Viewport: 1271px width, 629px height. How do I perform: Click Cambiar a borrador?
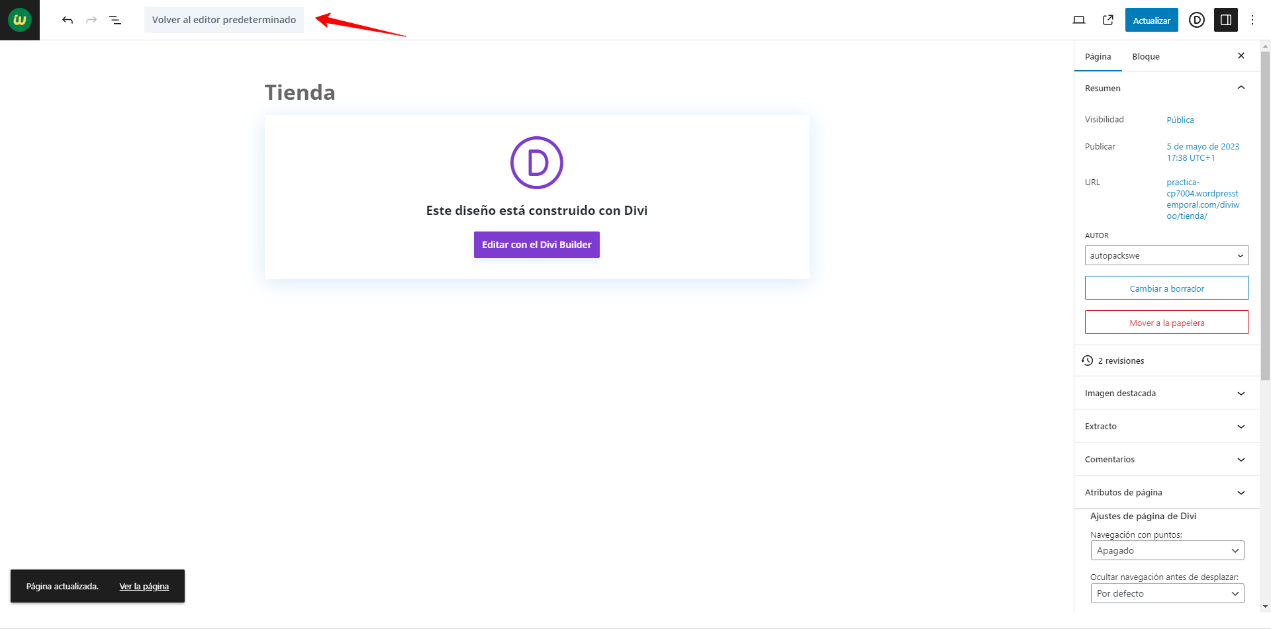point(1167,288)
